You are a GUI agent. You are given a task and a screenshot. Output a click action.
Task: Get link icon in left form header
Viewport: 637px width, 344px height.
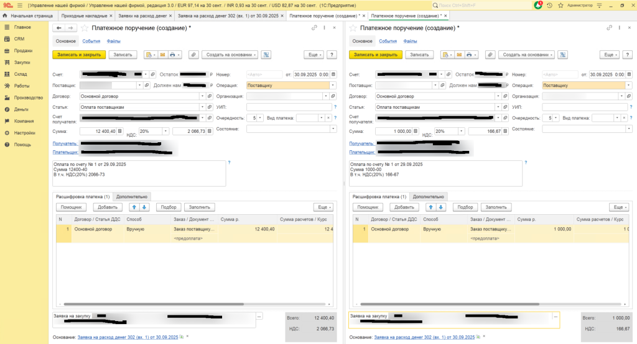pos(314,28)
